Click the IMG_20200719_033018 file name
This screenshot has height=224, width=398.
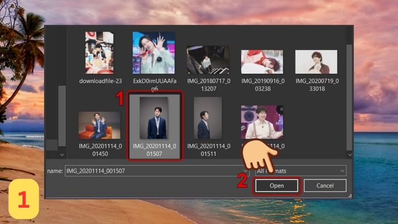[317, 85]
